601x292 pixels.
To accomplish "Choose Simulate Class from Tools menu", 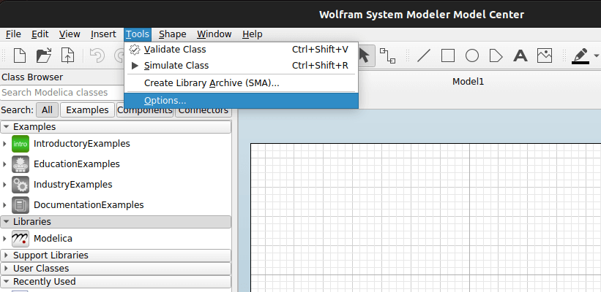I will click(x=241, y=66).
